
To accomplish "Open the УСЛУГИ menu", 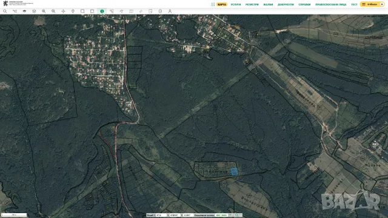I will (236, 4).
